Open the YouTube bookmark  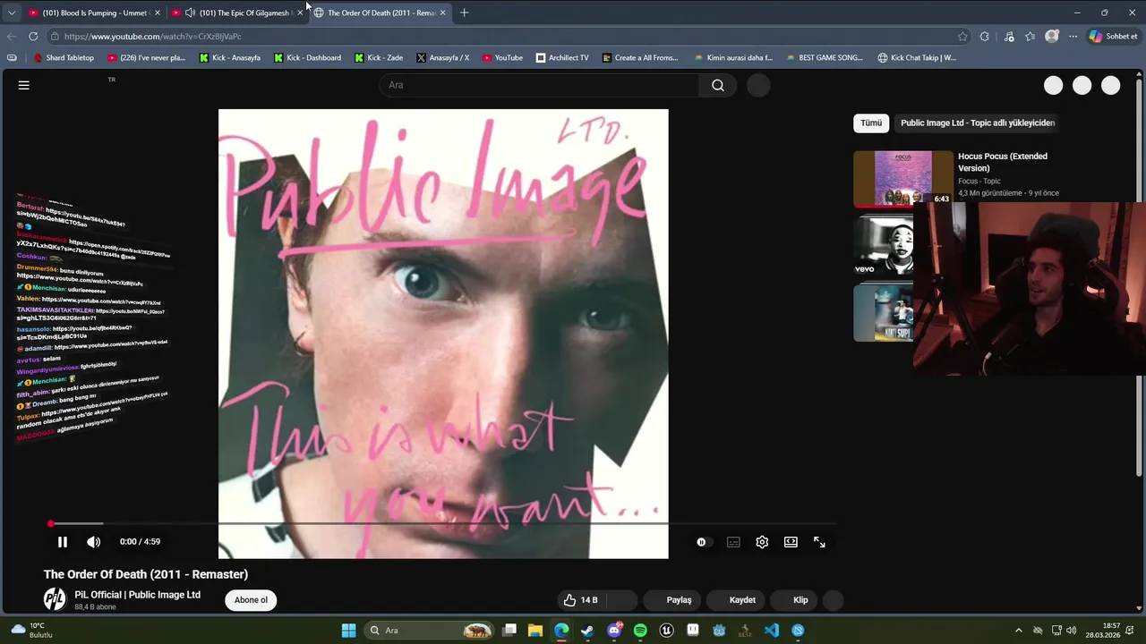tap(502, 58)
